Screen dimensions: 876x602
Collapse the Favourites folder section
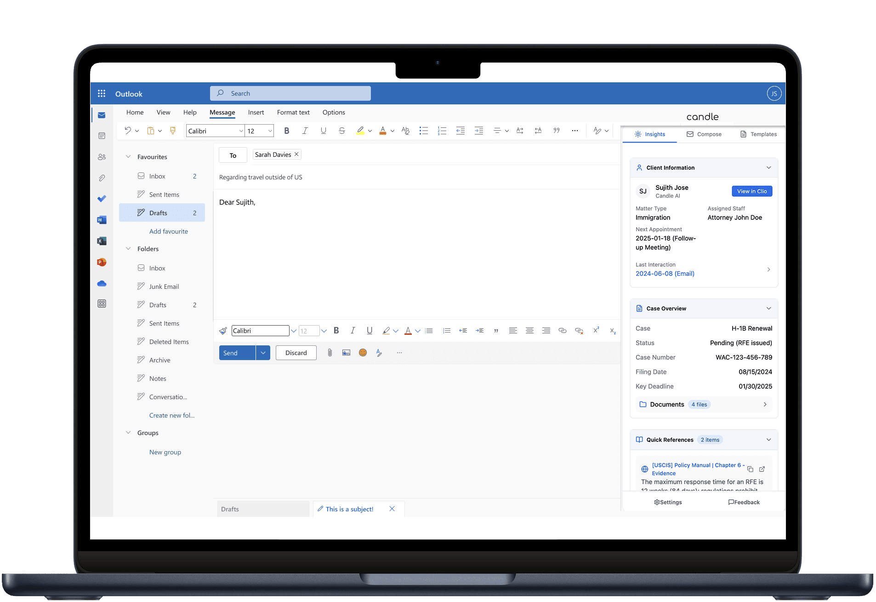128,157
